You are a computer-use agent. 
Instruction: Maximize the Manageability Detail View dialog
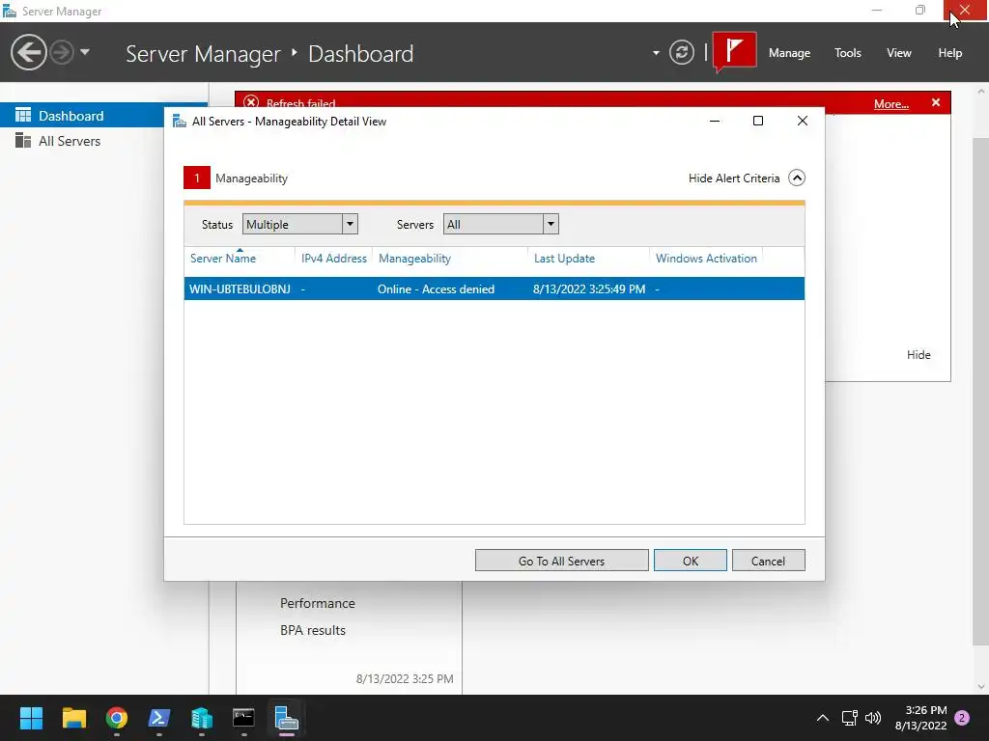758,121
